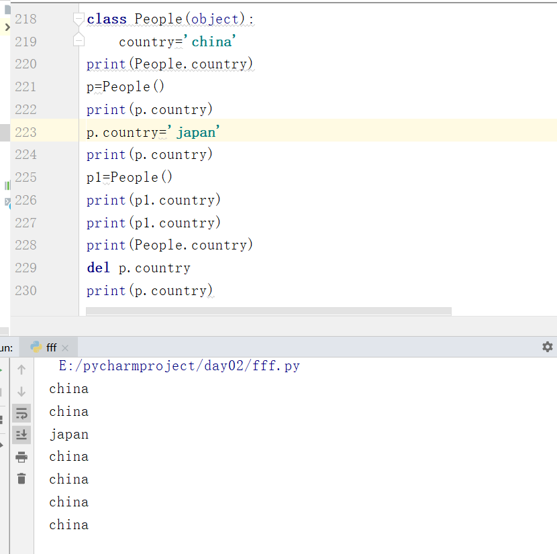Viewport: 557px width, 554px height.
Task: Click the Up the stack trace arrow
Action: [x=21, y=370]
